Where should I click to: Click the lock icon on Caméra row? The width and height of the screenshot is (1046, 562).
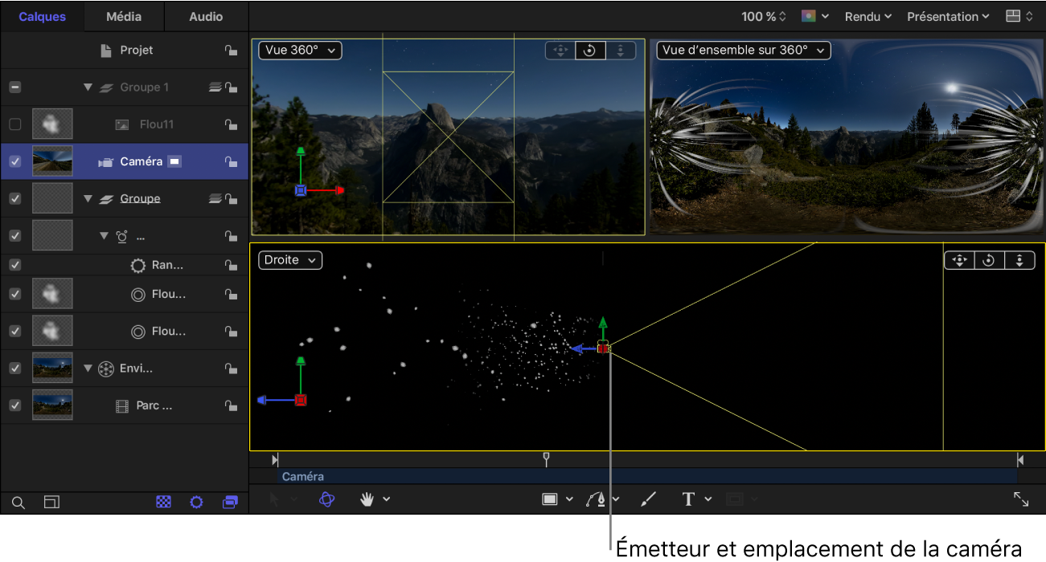click(231, 161)
